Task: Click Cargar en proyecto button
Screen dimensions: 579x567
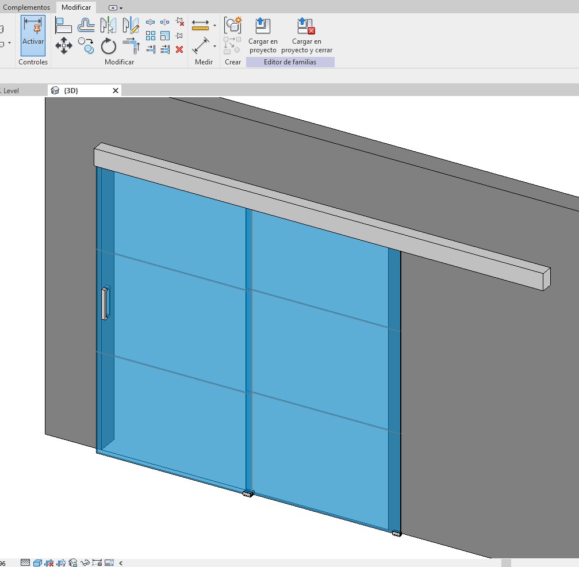Action: tap(263, 35)
